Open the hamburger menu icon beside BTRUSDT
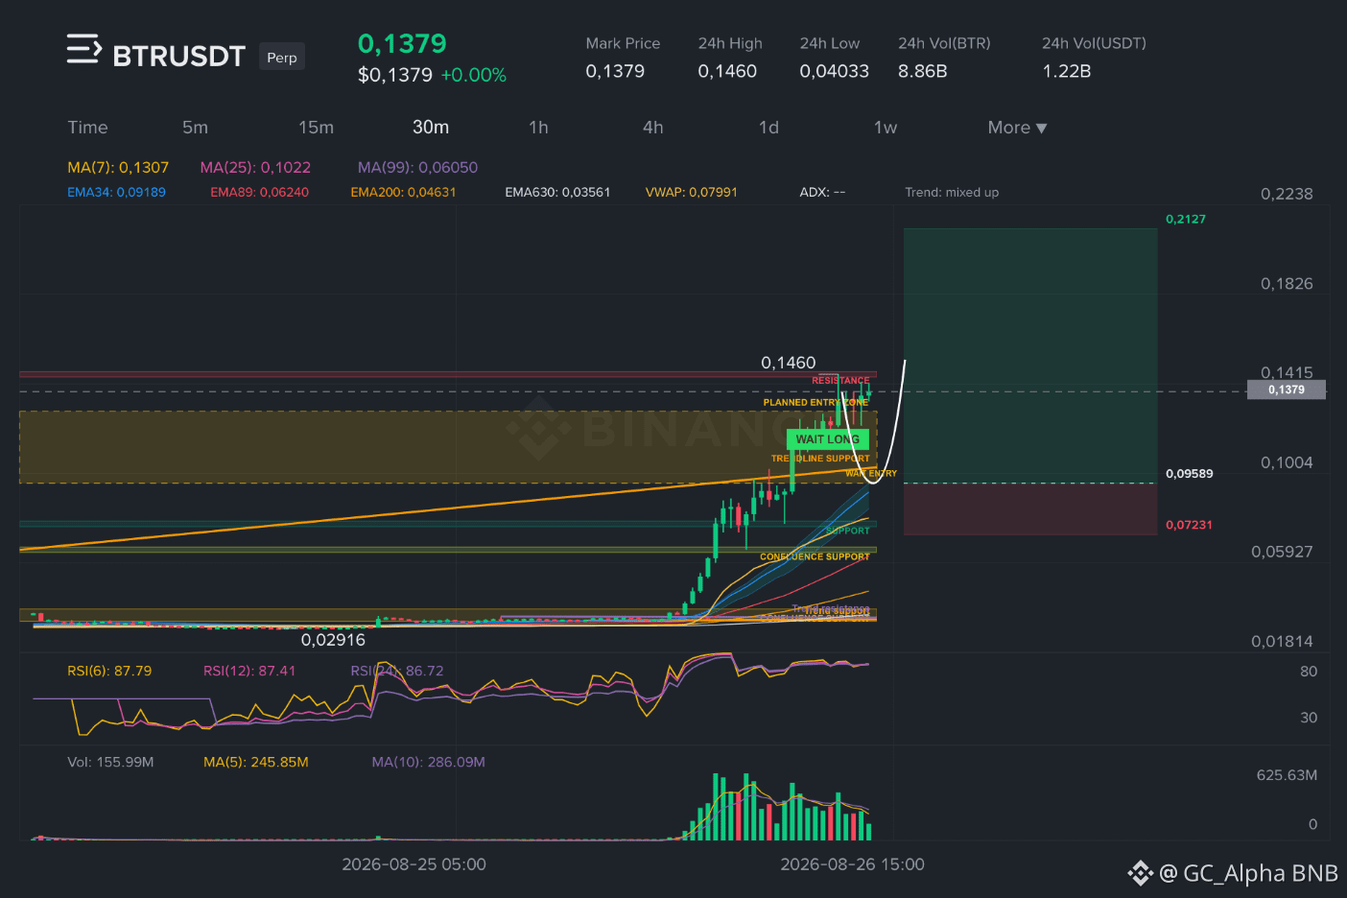 [83, 49]
